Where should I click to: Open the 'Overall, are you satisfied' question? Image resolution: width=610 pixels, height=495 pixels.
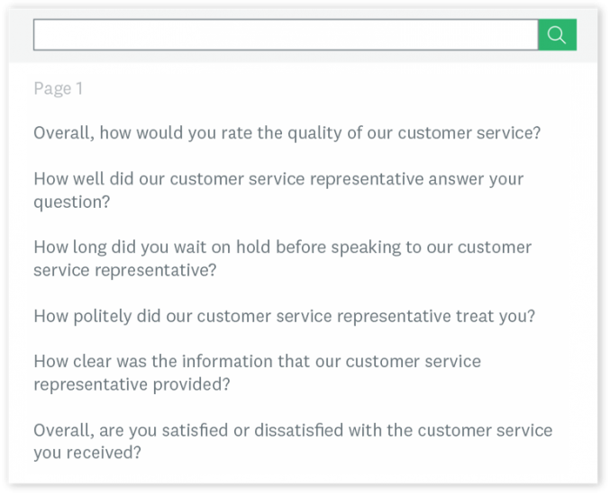tap(293, 441)
